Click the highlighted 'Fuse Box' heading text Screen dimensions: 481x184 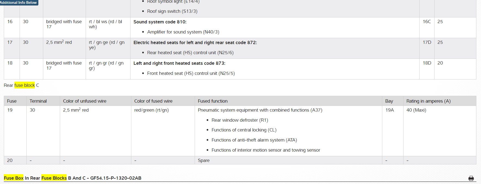pyautogui.click(x=14, y=178)
